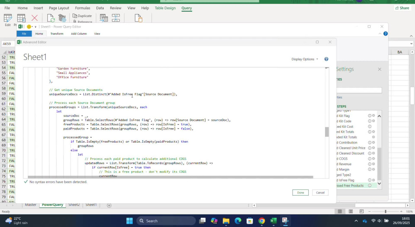Click the zoom out minus button
Image resolution: width=415 pixels, height=227 pixels.
[369, 211]
